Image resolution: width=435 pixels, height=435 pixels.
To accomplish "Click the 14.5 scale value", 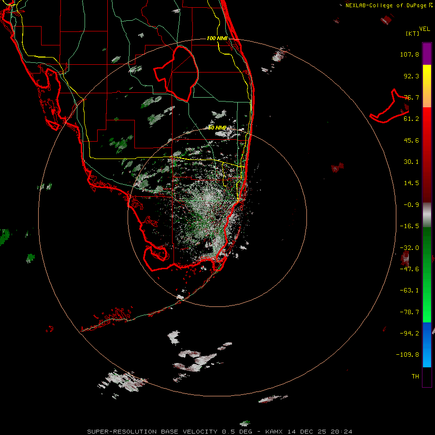I will pos(411,183).
